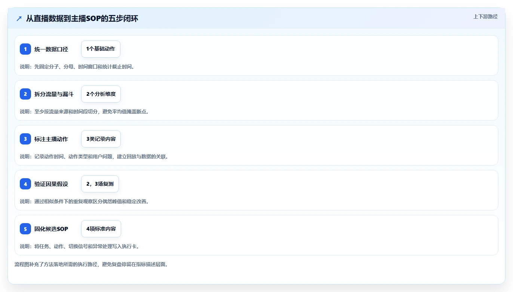Select the 3类记录内容 tag
513x292 pixels.
[101, 139]
